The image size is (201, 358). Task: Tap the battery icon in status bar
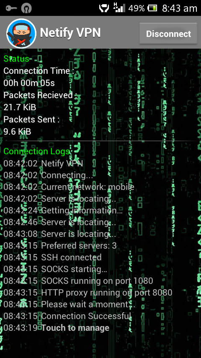pyautogui.click(x=152, y=8)
